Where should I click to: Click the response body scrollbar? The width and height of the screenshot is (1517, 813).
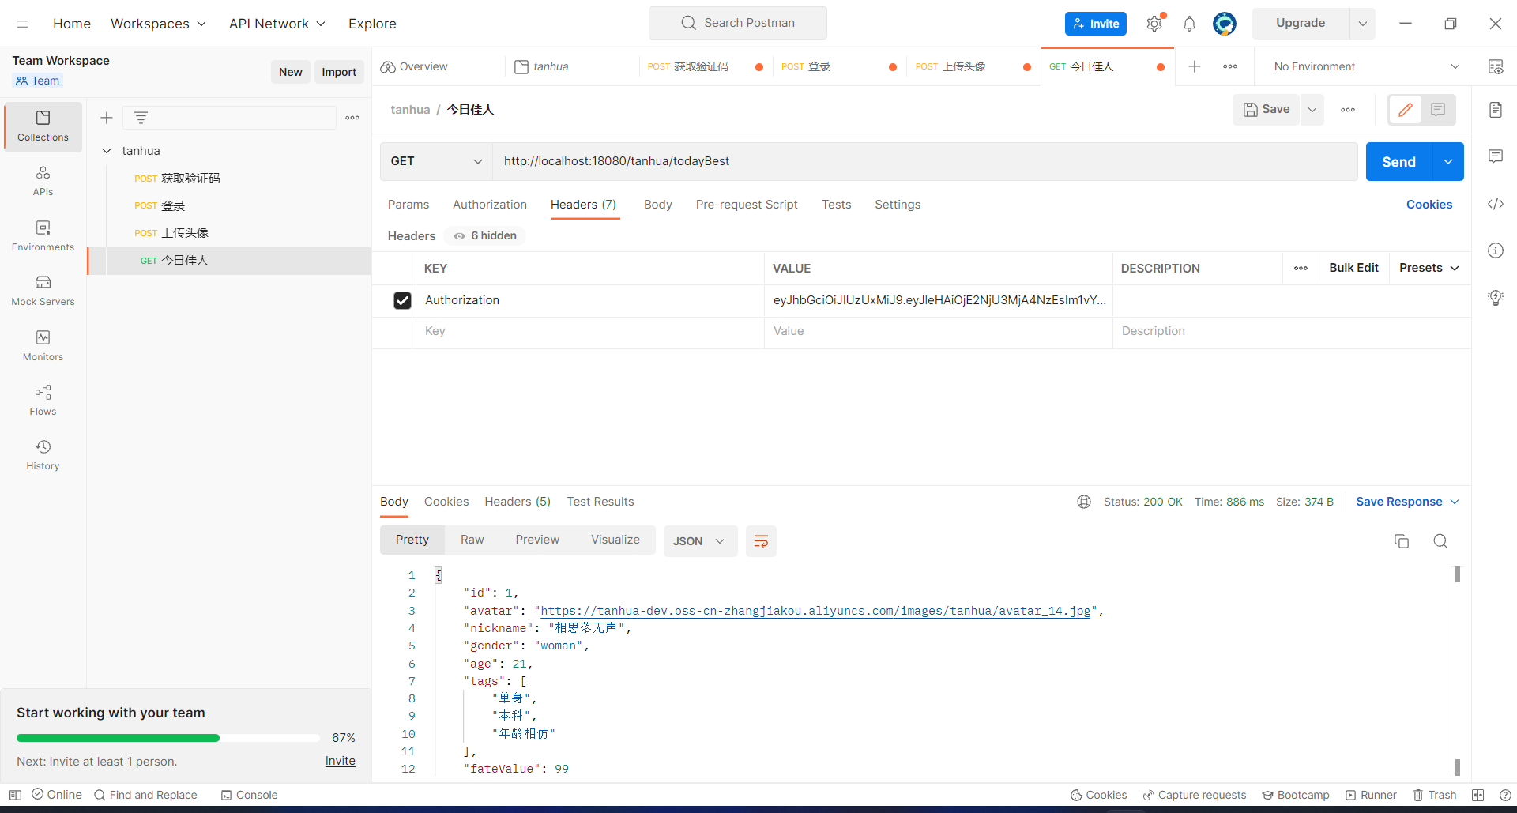click(x=1458, y=671)
